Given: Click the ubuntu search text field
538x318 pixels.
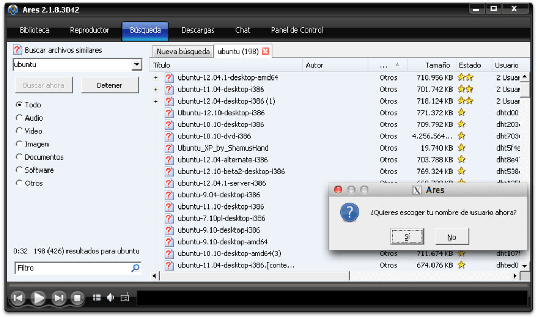Looking at the screenshot, I should point(72,65).
